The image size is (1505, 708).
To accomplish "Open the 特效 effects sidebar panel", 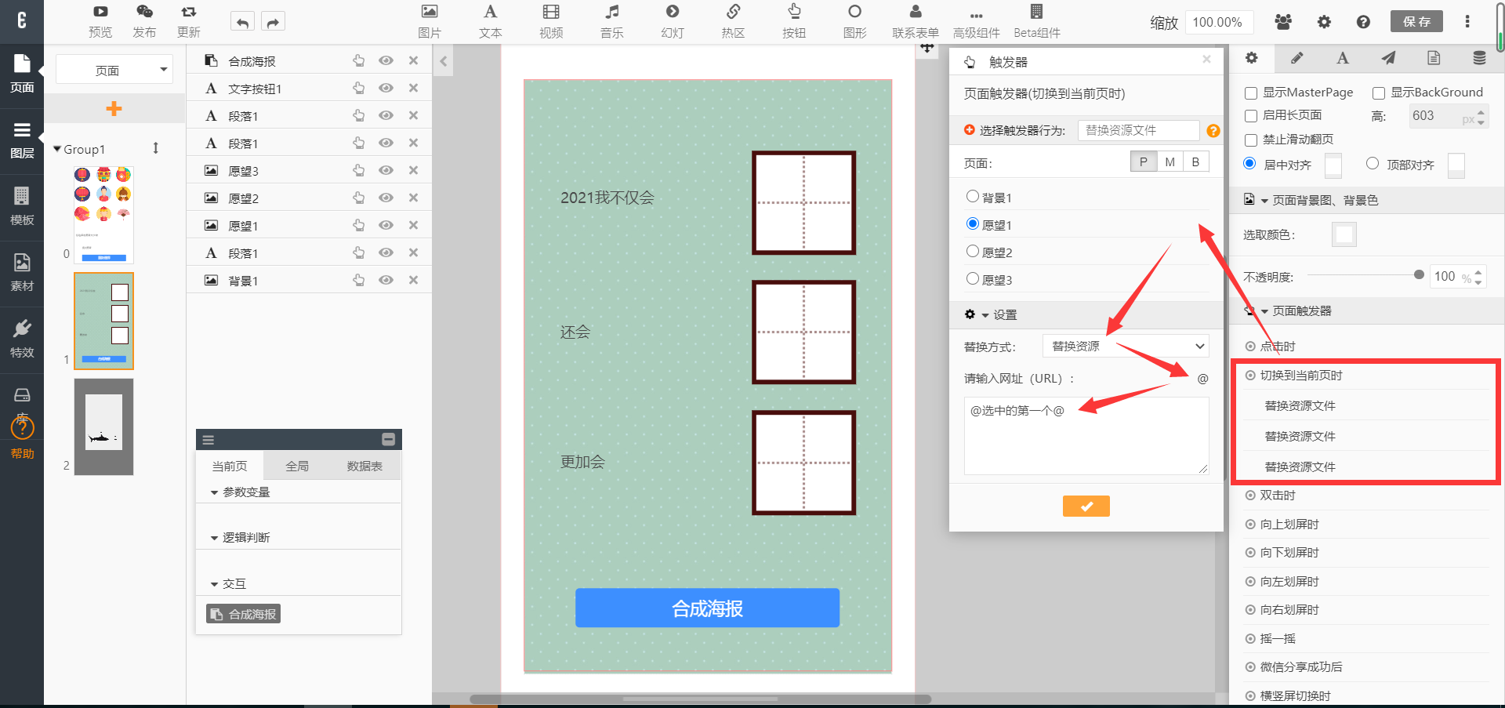I will coord(22,338).
